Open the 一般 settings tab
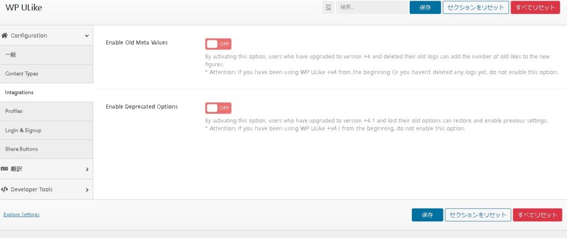567x238 pixels. coord(11,55)
